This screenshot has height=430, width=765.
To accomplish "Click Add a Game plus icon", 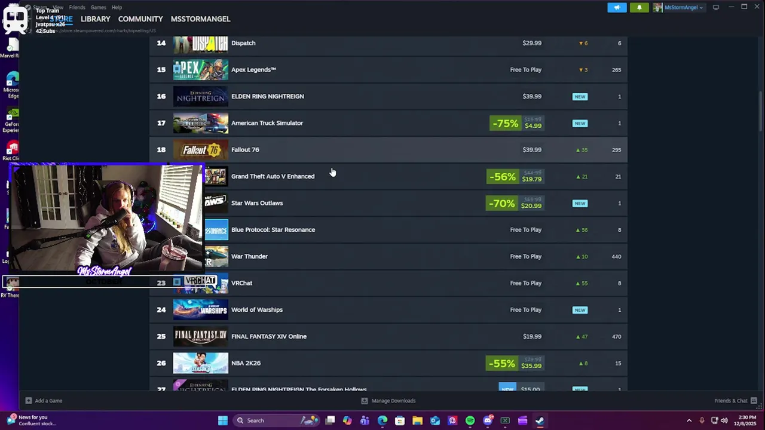I will 28,401.
